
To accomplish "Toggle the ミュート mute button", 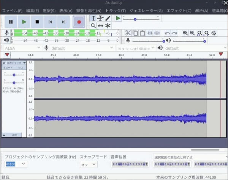I will [x=8, y=67].
